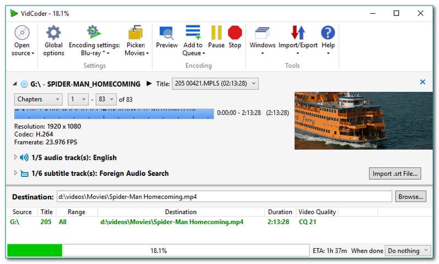Click the Preview icon
This screenshot has width=439, height=264.
tap(167, 33)
